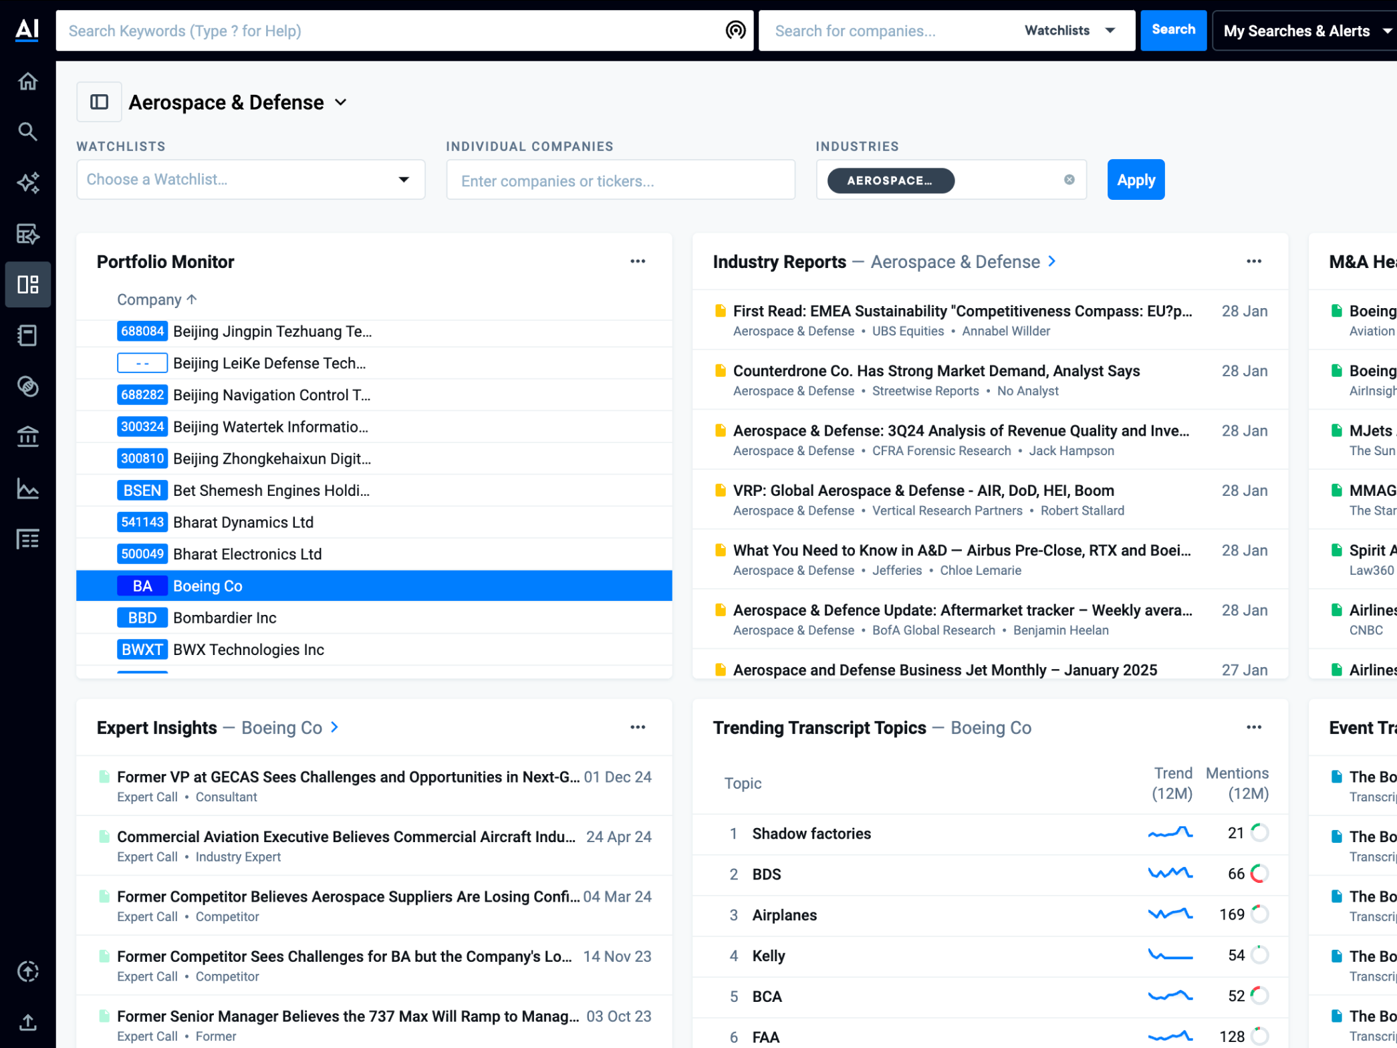Open Industry Reports Aerospace & Defense chevron
The width and height of the screenshot is (1397, 1048).
click(x=1052, y=261)
